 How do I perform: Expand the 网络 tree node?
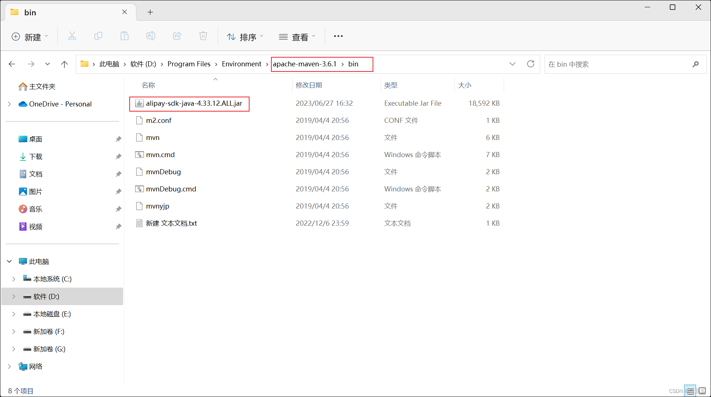point(9,366)
